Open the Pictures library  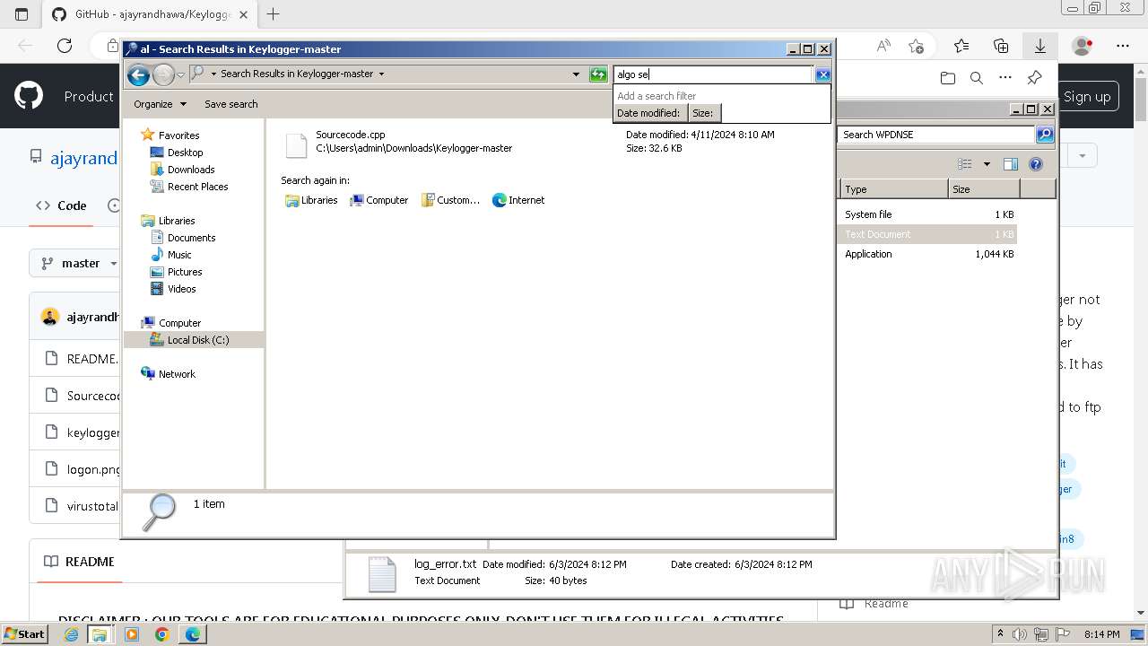point(184,272)
